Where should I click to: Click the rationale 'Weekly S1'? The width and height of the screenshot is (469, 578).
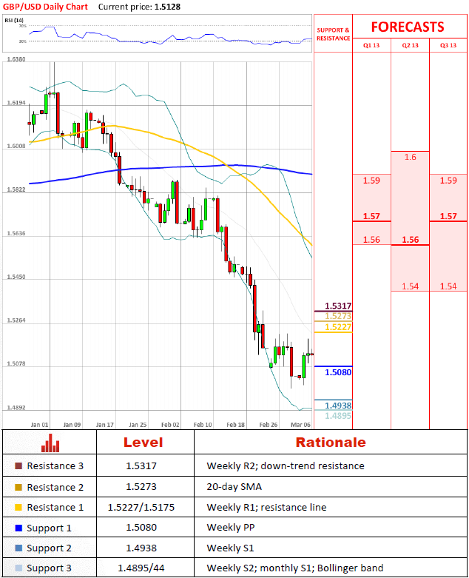point(230,548)
